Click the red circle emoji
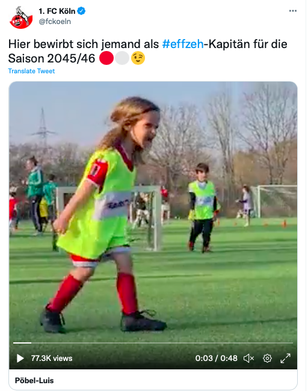This screenshot has height=391, width=308. 106,58
